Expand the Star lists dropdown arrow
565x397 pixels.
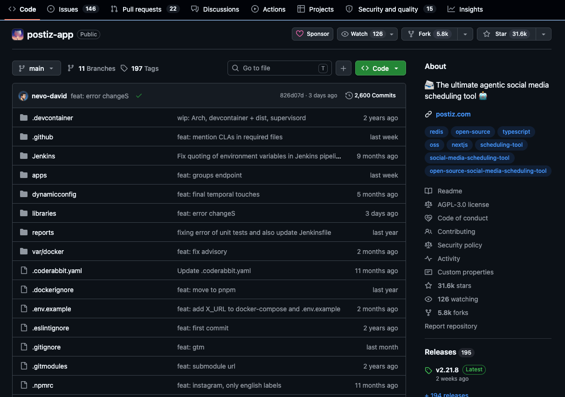[544, 34]
